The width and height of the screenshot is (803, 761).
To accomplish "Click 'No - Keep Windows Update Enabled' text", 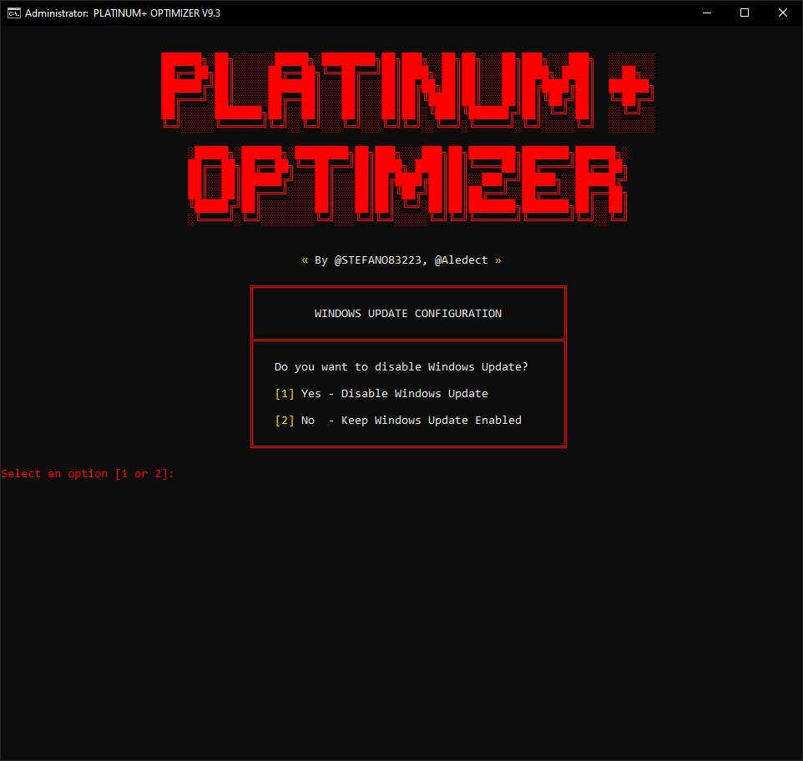I will [x=412, y=421].
